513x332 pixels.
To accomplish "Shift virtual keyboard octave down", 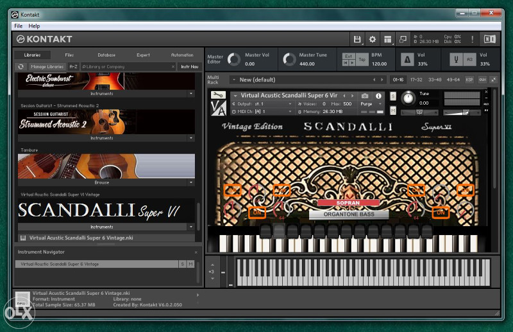I will (212, 279).
